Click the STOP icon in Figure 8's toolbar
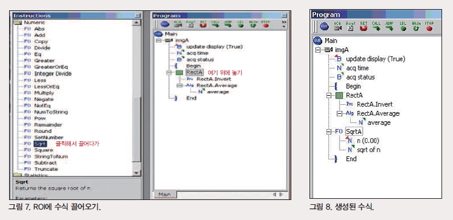Image resolution: width=453 pixels, height=220 pixels. tap(429, 26)
